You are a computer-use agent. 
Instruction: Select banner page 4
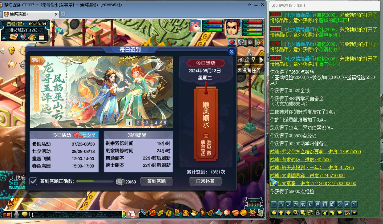tap(156, 123)
